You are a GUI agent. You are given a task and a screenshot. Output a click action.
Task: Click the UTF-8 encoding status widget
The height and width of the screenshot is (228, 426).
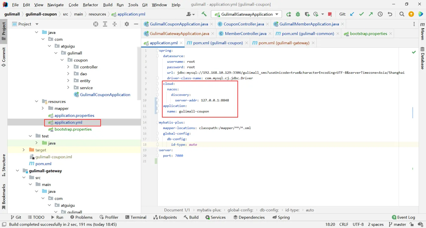(358, 225)
